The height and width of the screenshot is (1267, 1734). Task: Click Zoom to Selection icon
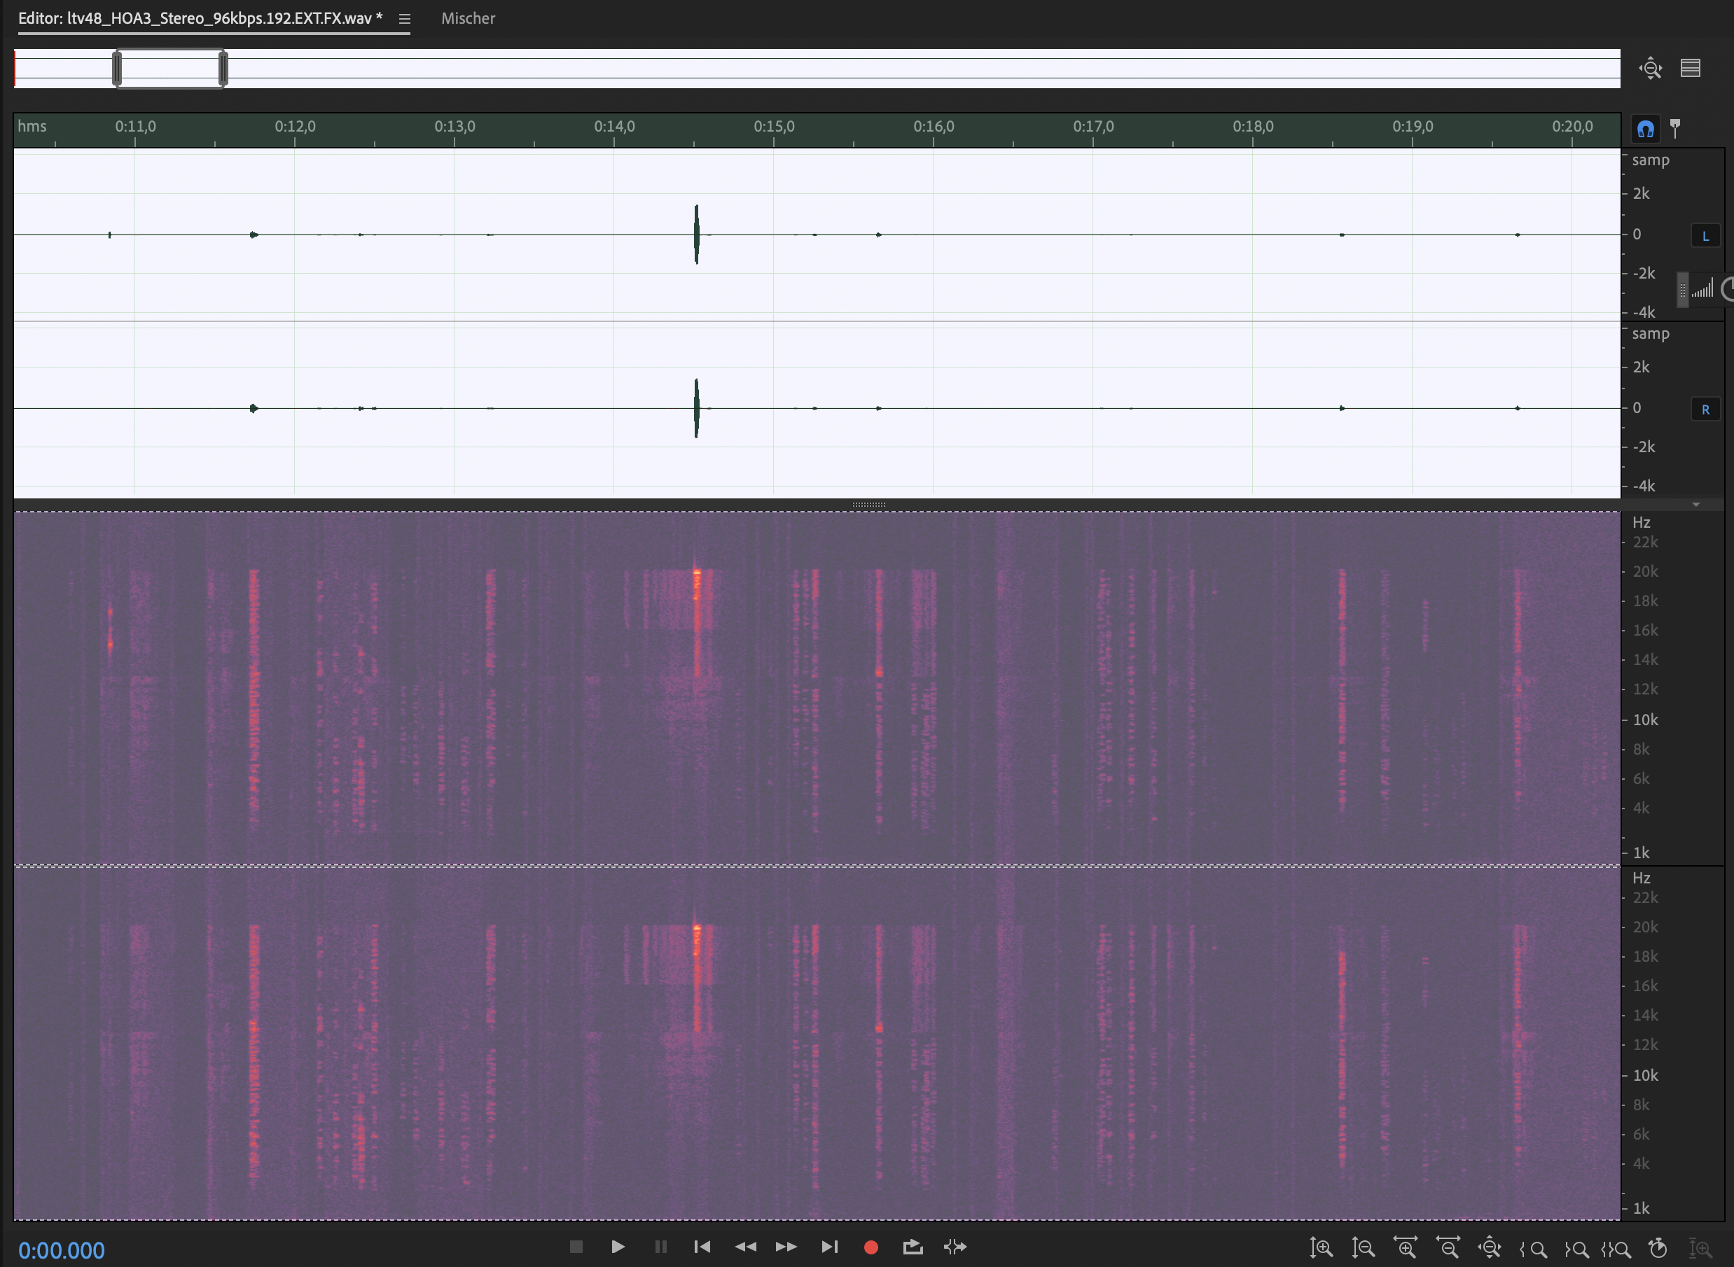tap(1616, 1249)
